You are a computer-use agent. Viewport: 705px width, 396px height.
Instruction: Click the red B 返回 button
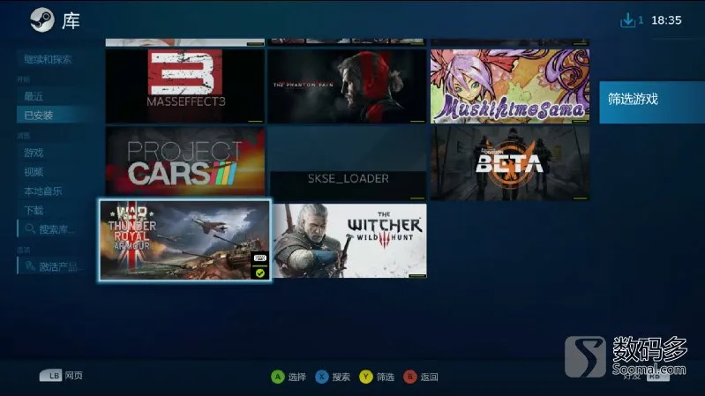pyautogui.click(x=421, y=377)
